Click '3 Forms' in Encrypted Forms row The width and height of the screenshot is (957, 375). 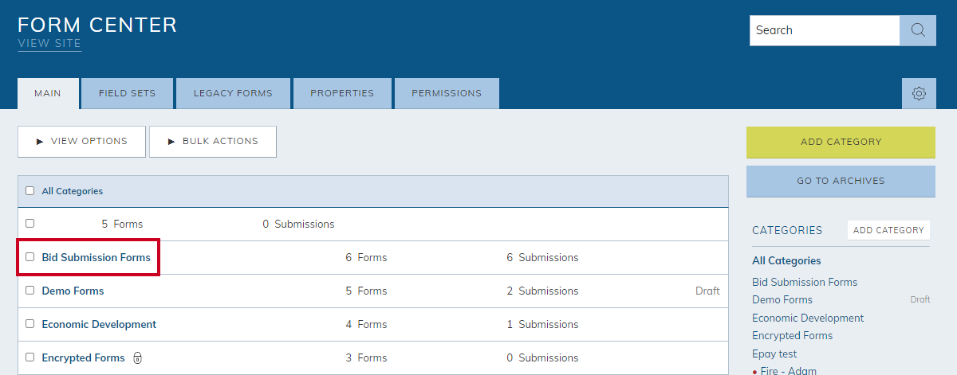click(x=366, y=357)
